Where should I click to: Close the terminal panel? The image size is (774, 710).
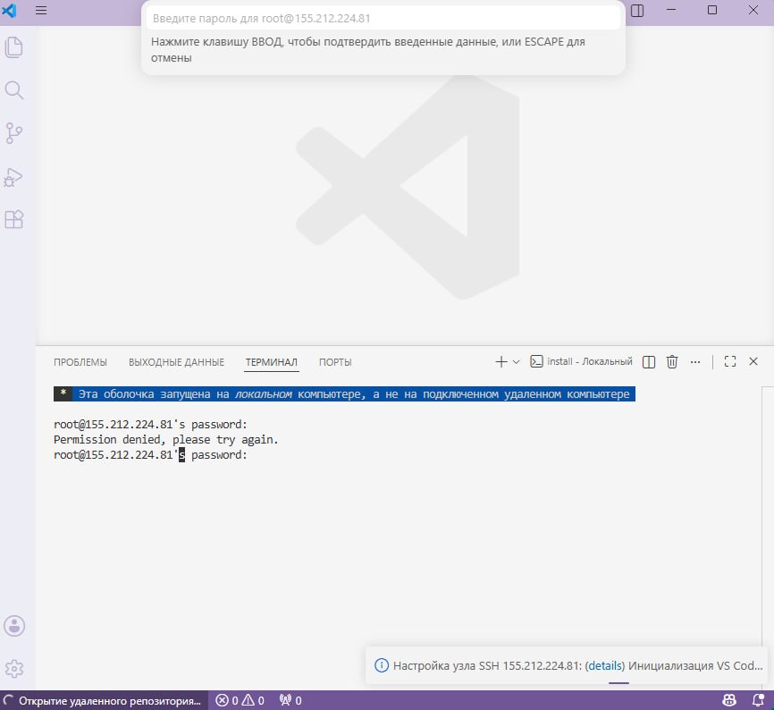click(x=753, y=361)
